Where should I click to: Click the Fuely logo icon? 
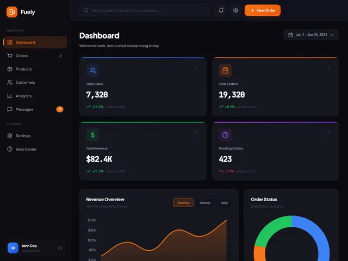(12, 12)
